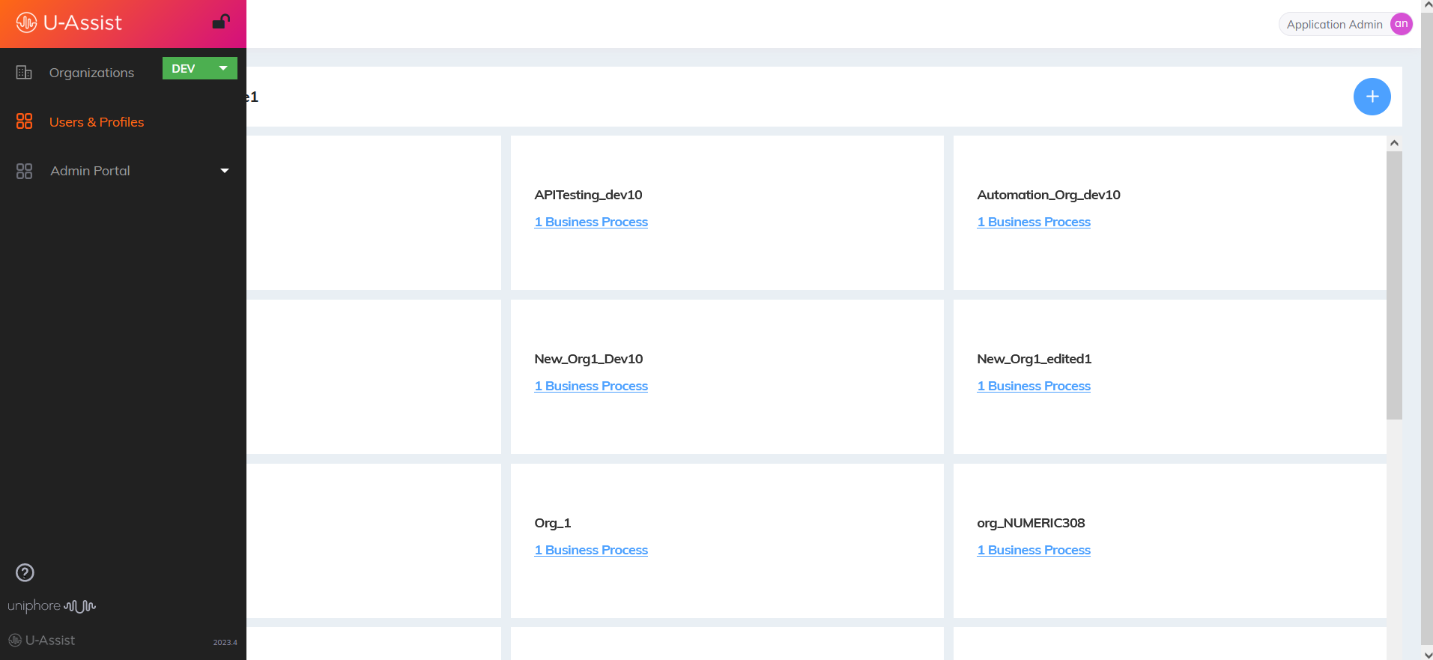Click the page scrollbar up arrow
Screen dimensions: 1433x660
[x=1427, y=5]
